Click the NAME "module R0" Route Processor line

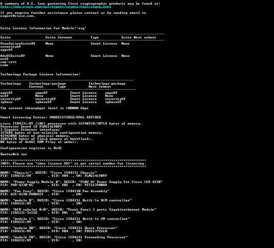pyautogui.click(x=59, y=228)
